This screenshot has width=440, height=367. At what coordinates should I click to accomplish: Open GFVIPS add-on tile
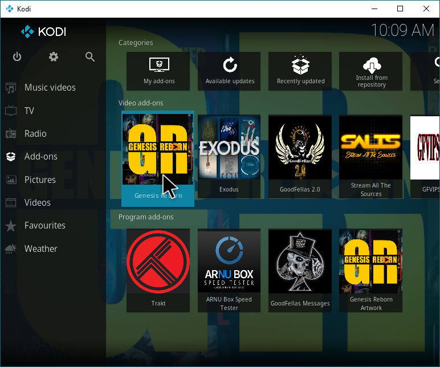425,157
